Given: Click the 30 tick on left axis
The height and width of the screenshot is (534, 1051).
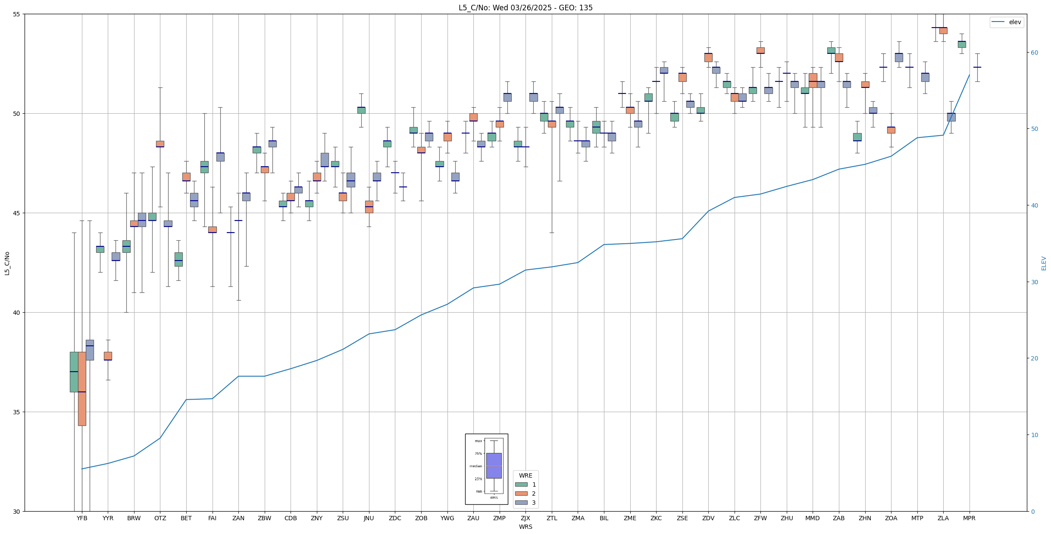Looking at the screenshot, I should tap(17, 511).
